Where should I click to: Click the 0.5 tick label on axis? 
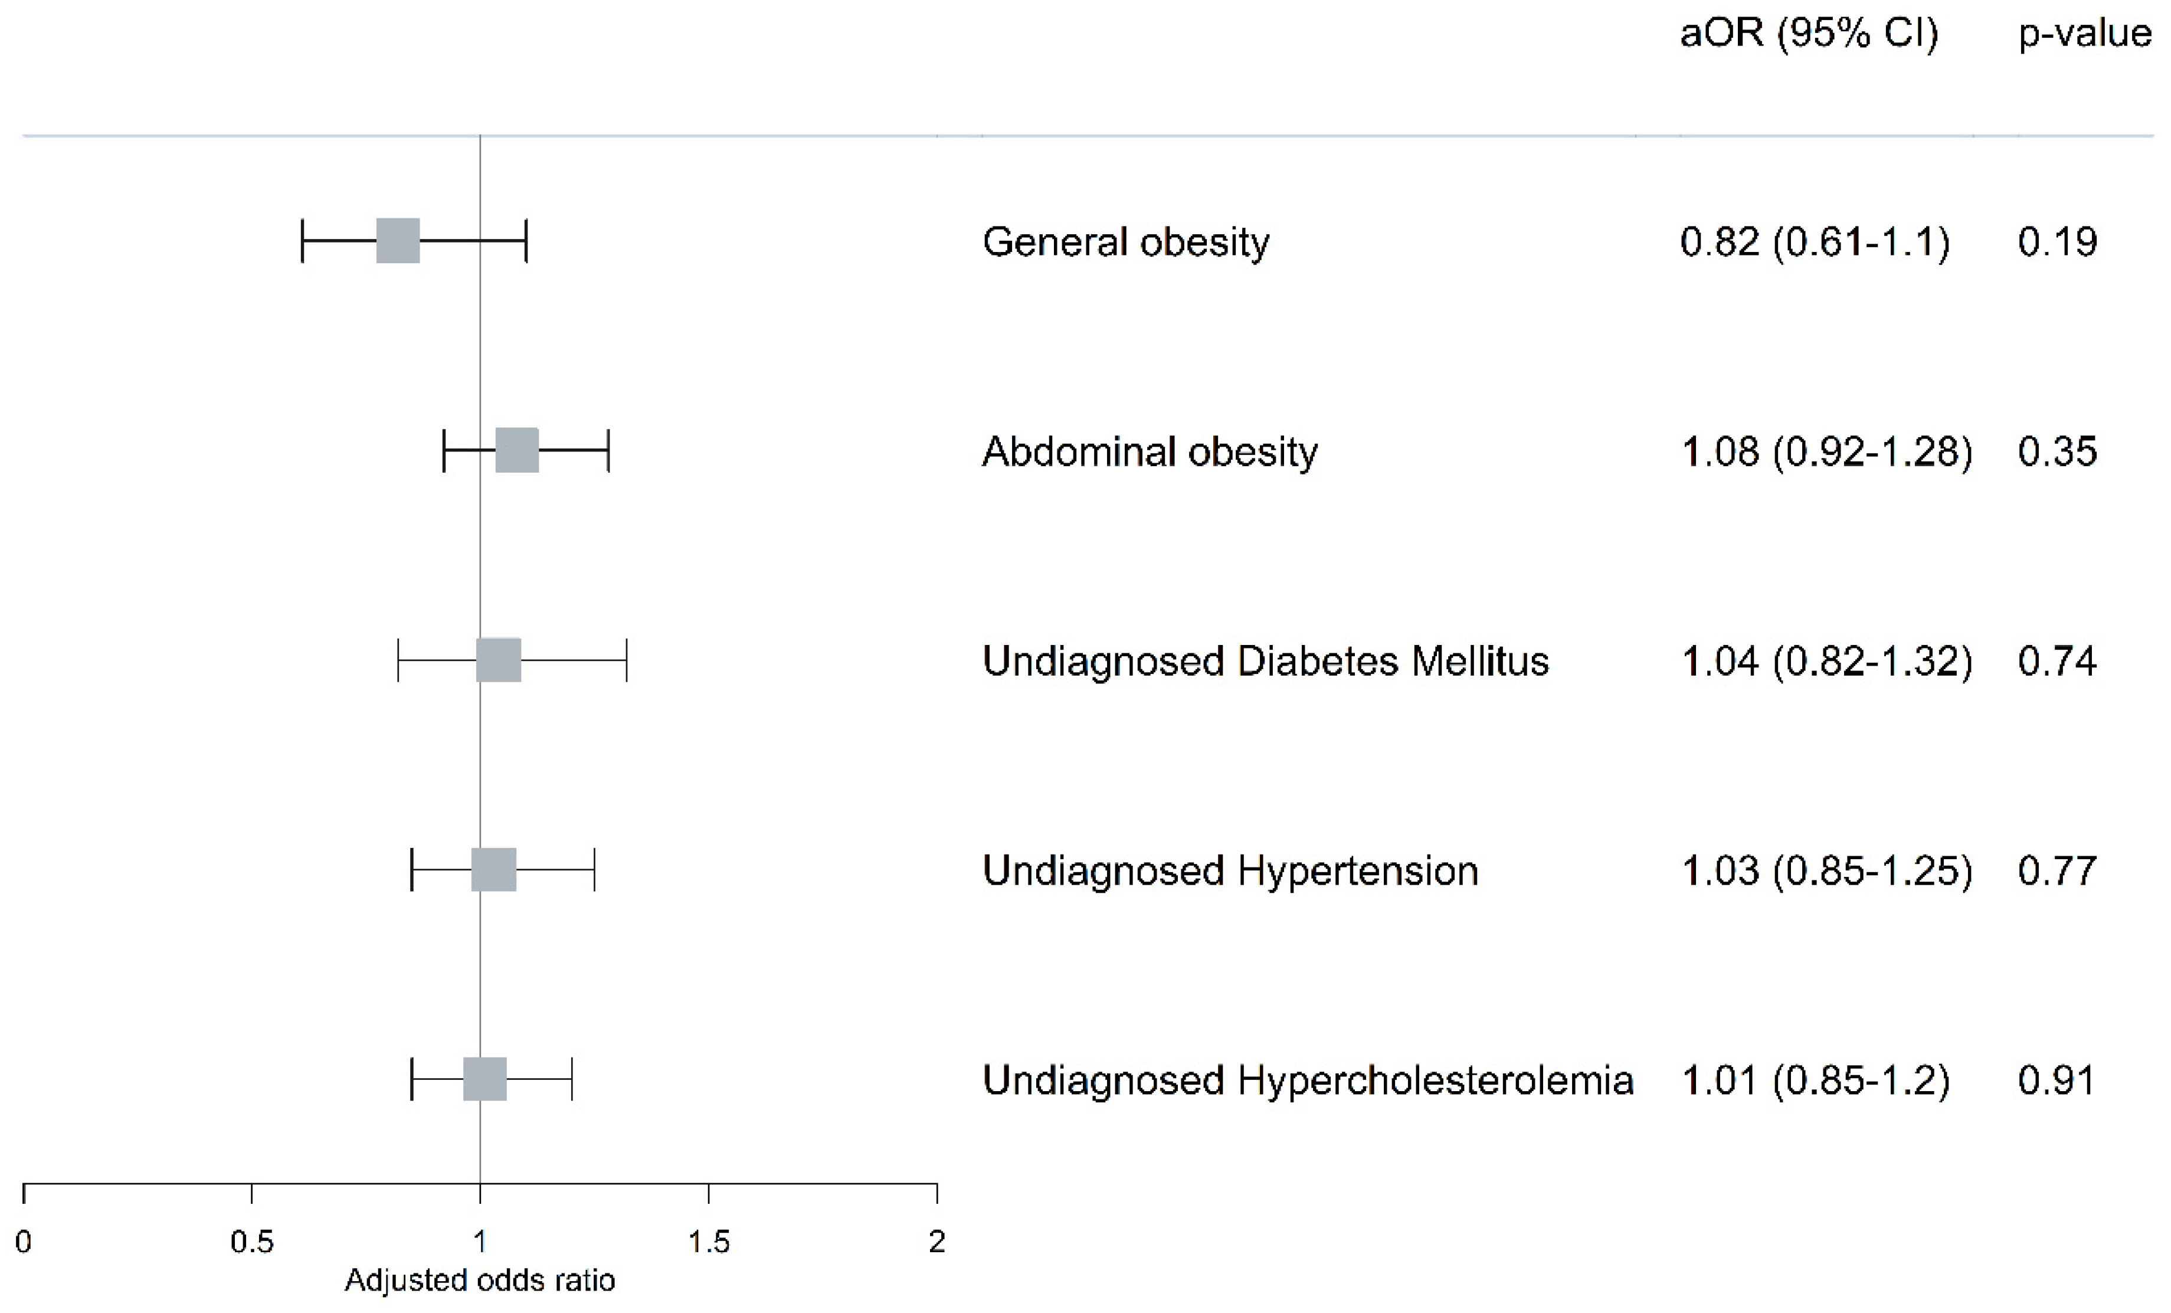[x=251, y=1242]
